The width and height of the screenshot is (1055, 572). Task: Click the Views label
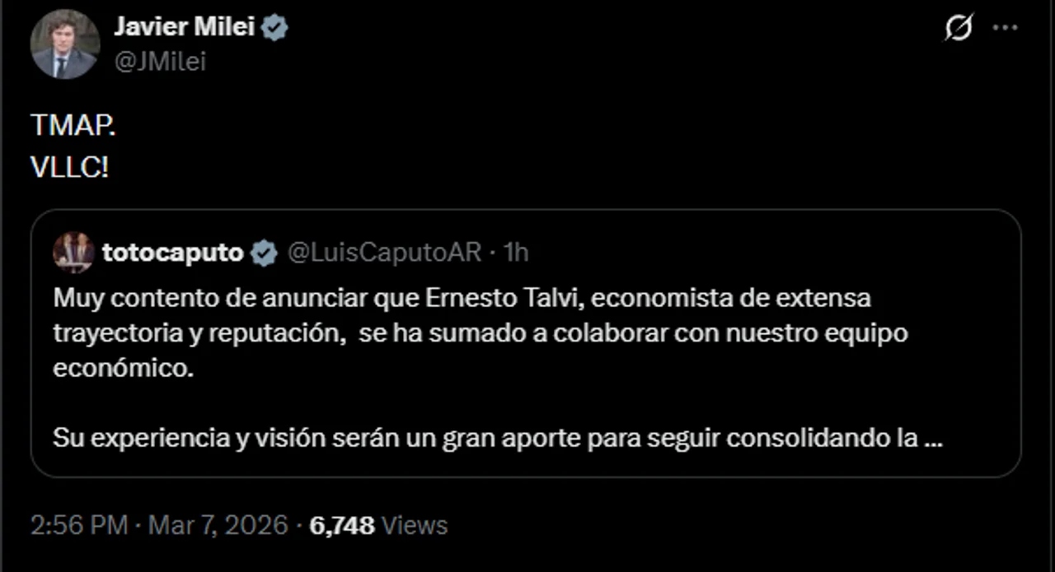click(415, 525)
